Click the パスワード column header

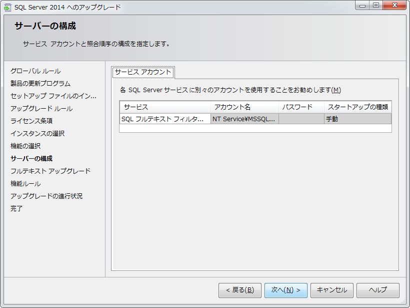click(301, 107)
